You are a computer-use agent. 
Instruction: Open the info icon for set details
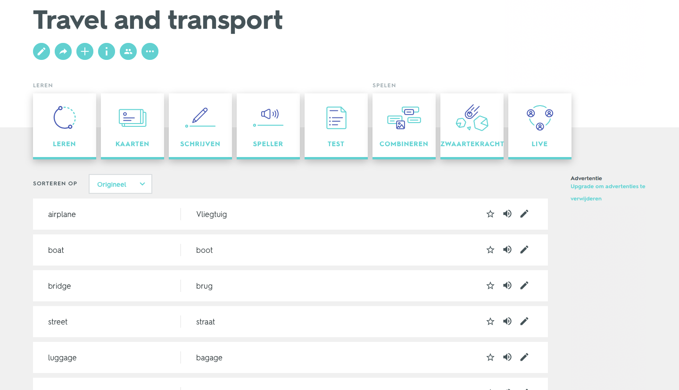click(107, 51)
